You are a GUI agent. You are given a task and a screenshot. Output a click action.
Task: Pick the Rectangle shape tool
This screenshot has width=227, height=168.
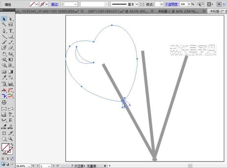(x=11, y=36)
